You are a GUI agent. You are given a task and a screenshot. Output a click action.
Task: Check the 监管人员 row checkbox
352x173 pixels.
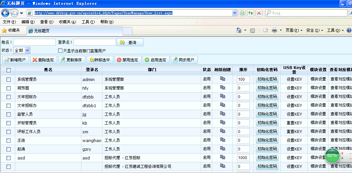click(8, 115)
